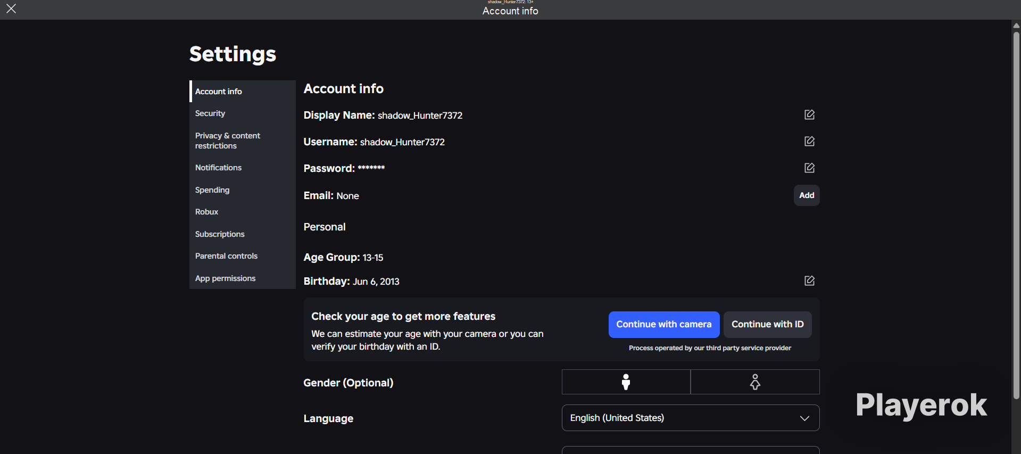Edit the Display Name with pencil icon

809,114
